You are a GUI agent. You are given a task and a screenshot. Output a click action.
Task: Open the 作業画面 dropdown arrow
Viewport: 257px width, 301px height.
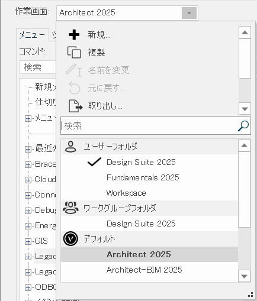189,13
